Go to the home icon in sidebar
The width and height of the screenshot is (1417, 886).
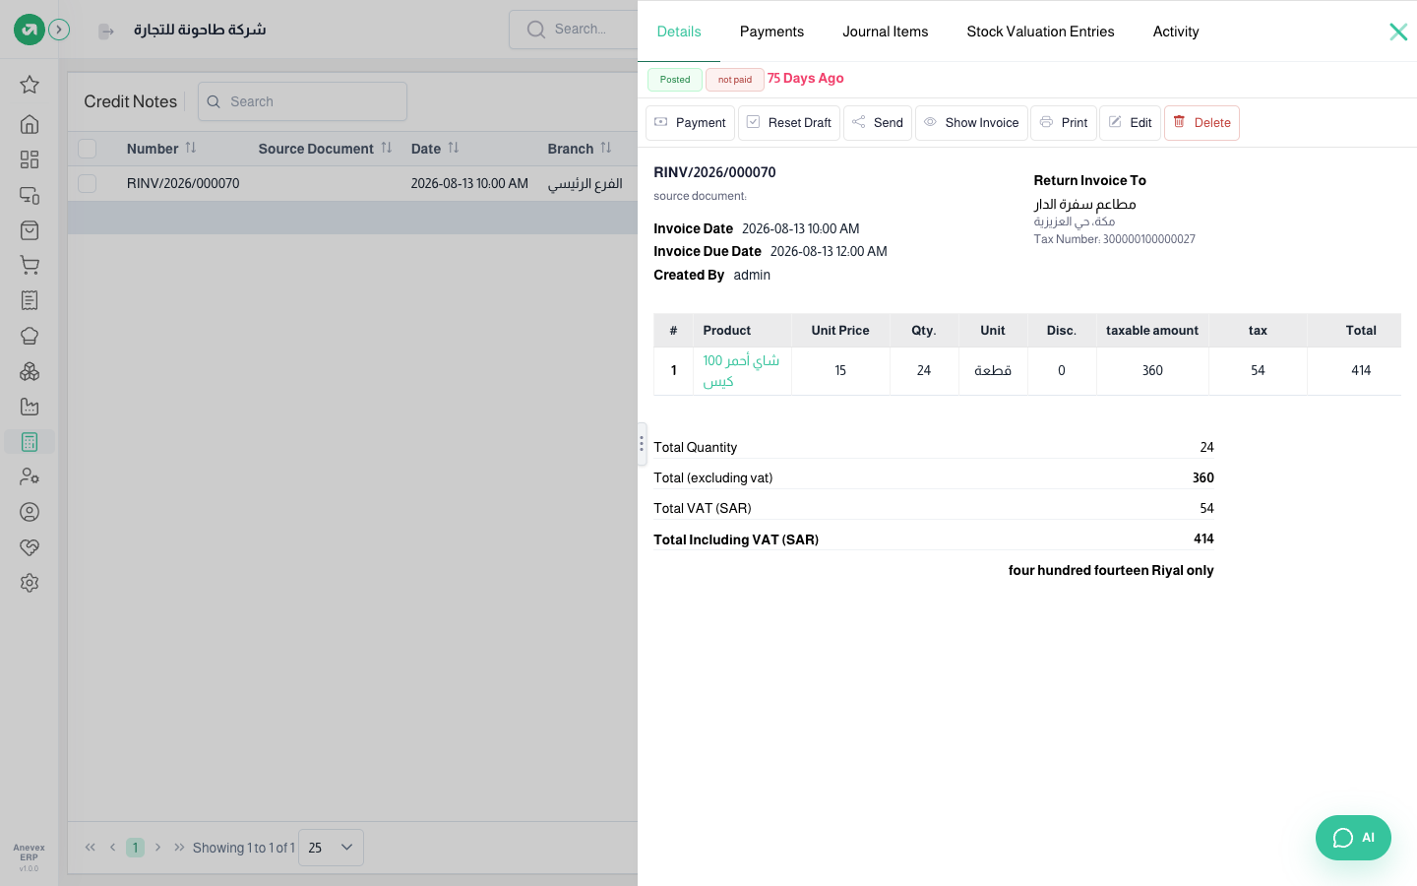[30, 124]
